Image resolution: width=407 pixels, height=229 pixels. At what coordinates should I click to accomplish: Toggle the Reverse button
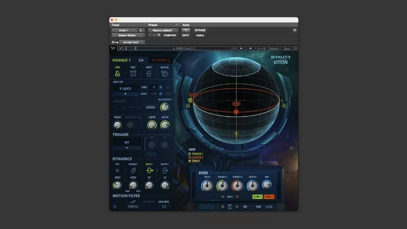151,107
